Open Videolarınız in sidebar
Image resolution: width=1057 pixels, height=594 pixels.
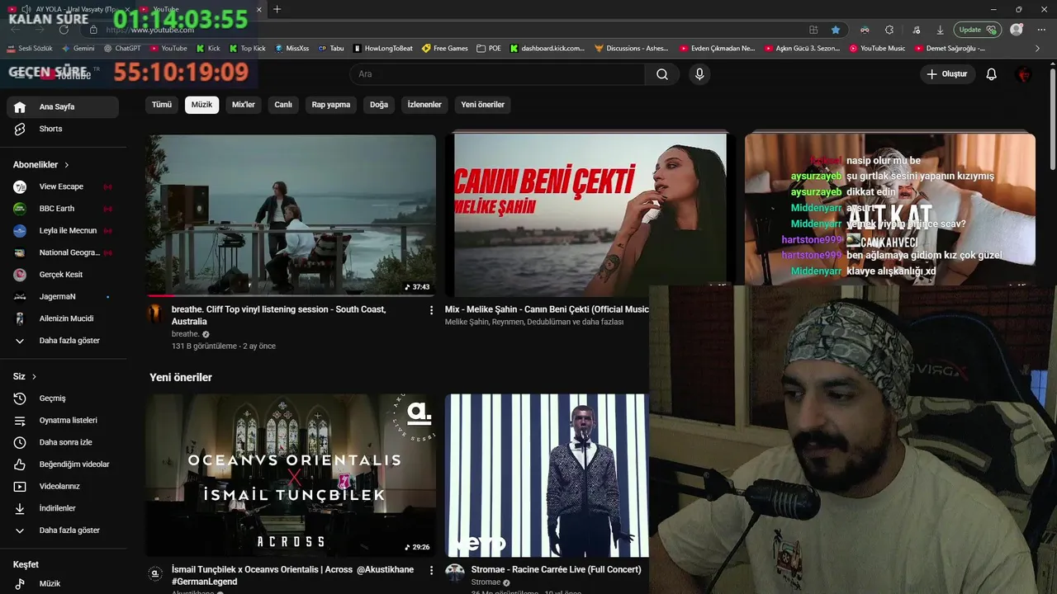click(63, 486)
